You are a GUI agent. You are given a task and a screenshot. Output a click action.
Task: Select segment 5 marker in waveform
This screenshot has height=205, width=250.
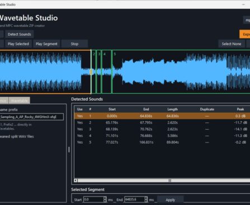pyautogui.click(x=115, y=54)
